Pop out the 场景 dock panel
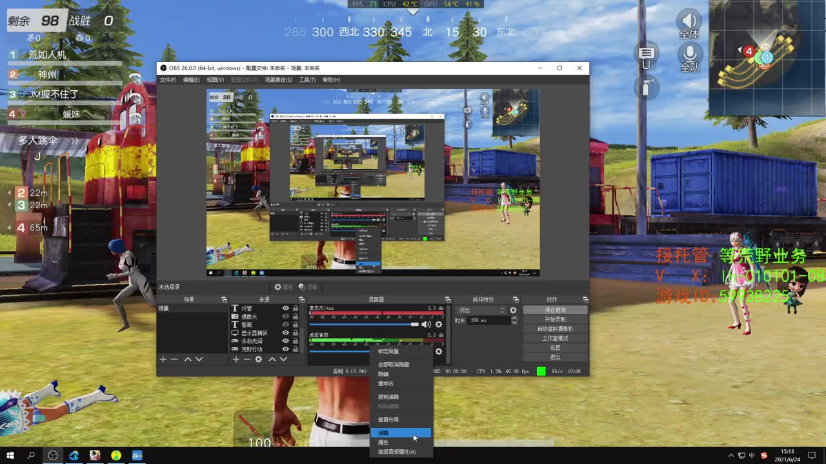 [224, 300]
